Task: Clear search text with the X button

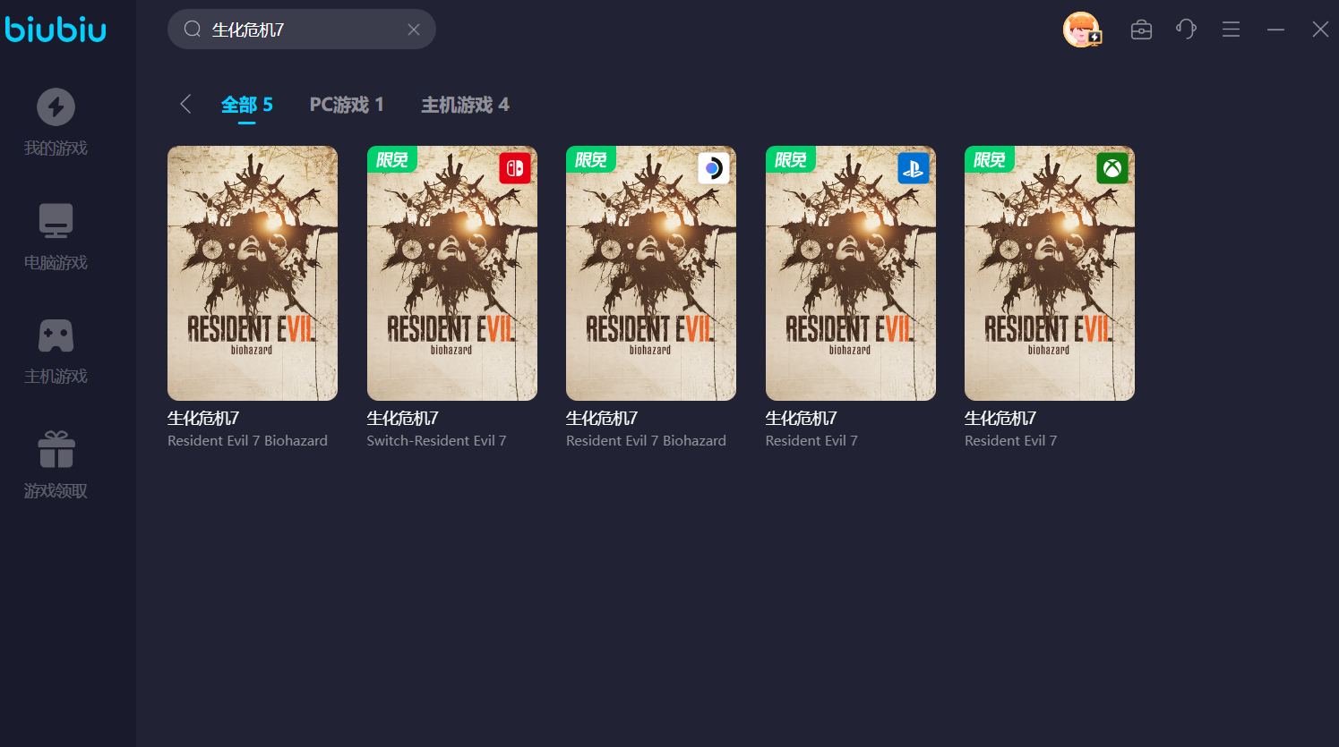Action: click(x=414, y=30)
